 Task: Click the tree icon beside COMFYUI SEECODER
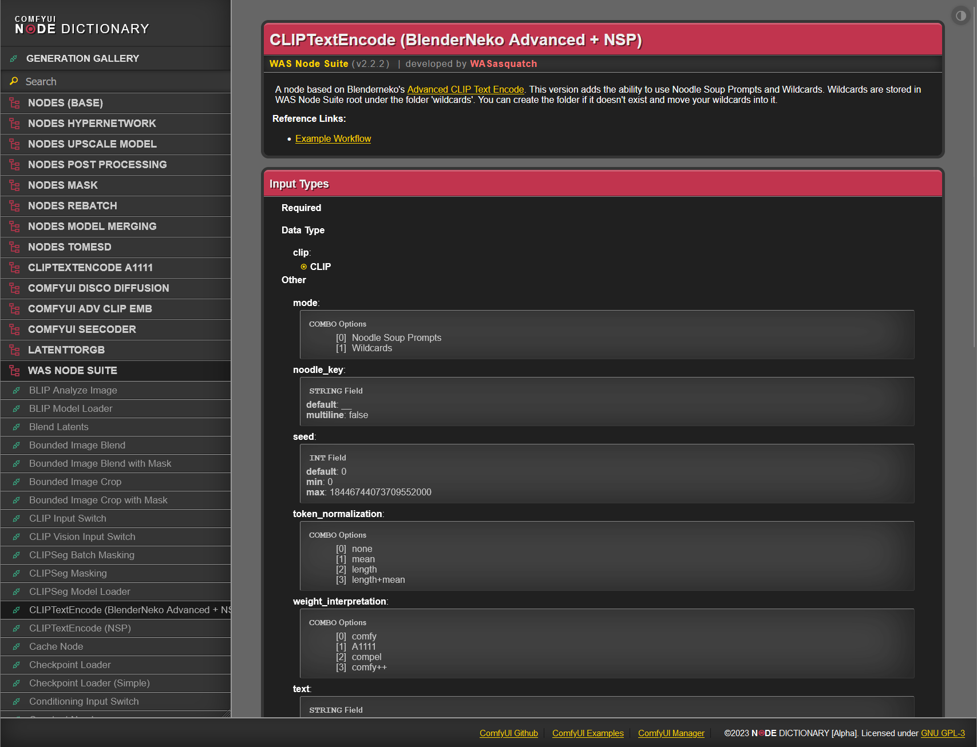coord(14,329)
